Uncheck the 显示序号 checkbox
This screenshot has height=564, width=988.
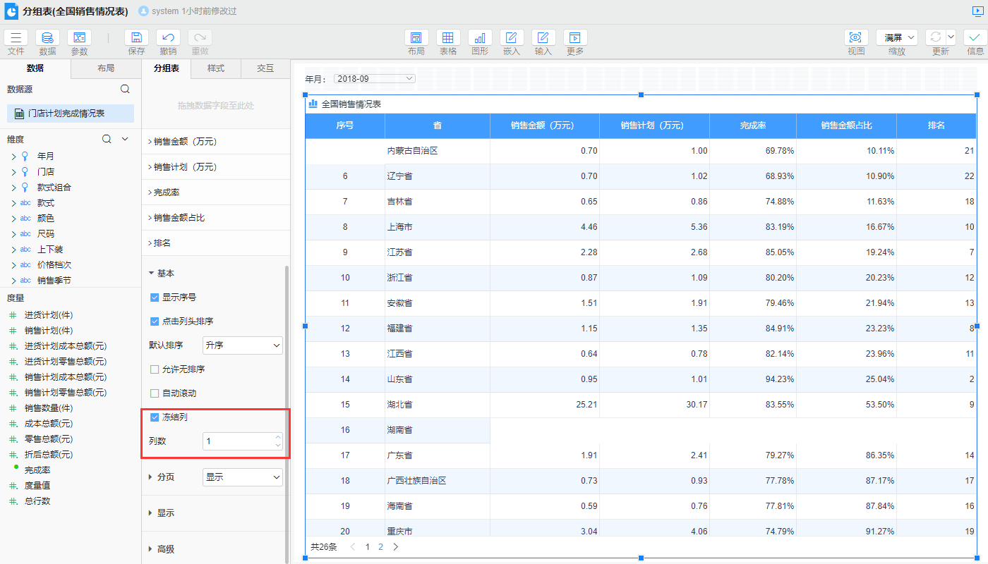(155, 298)
